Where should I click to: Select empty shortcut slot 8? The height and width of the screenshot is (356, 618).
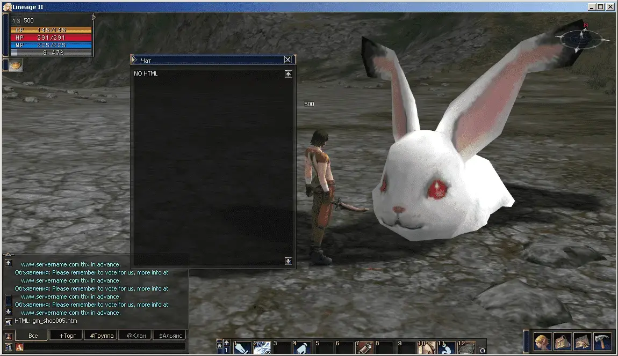click(384, 347)
